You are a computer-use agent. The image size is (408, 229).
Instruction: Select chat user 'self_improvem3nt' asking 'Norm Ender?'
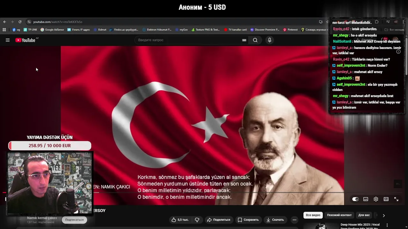click(x=351, y=66)
